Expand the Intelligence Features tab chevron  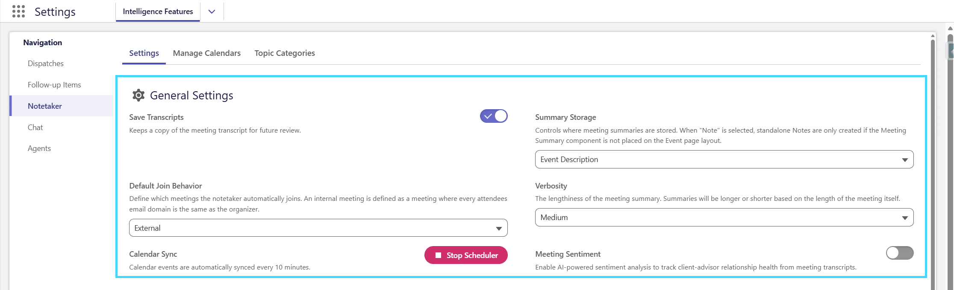(212, 12)
